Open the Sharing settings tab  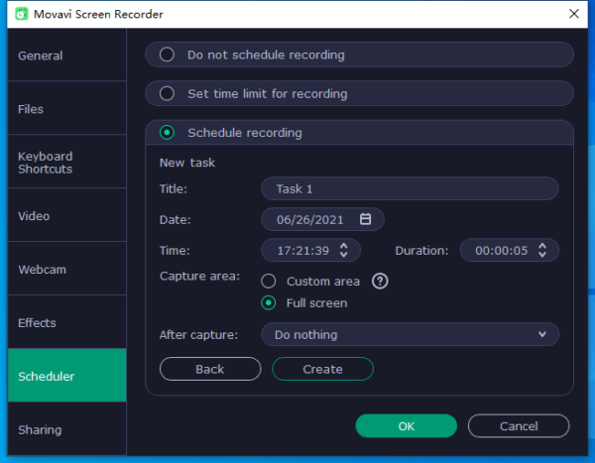click(67, 429)
